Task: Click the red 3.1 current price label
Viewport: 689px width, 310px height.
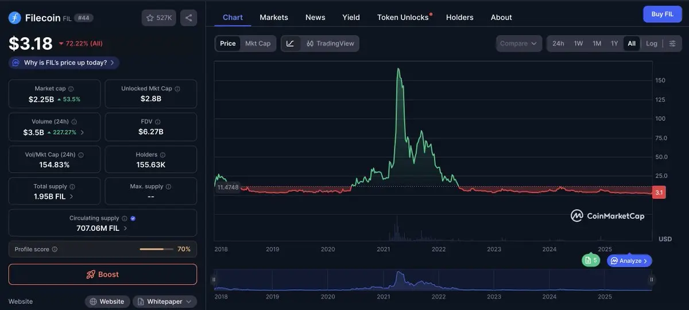Action: pyautogui.click(x=659, y=193)
